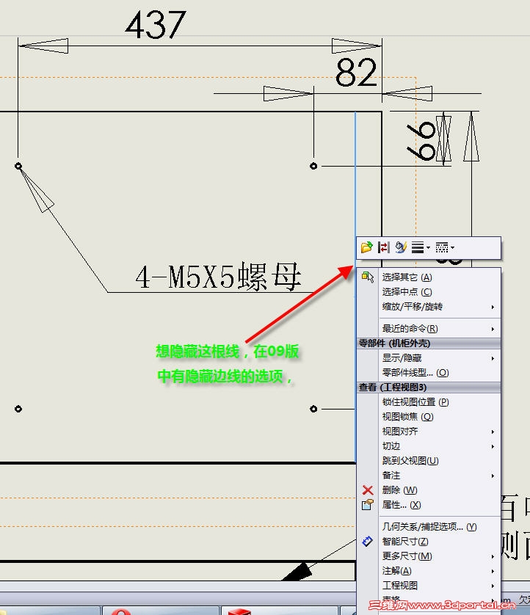
Task: Select the upper-right hole below dimension 82
Action: click(313, 166)
